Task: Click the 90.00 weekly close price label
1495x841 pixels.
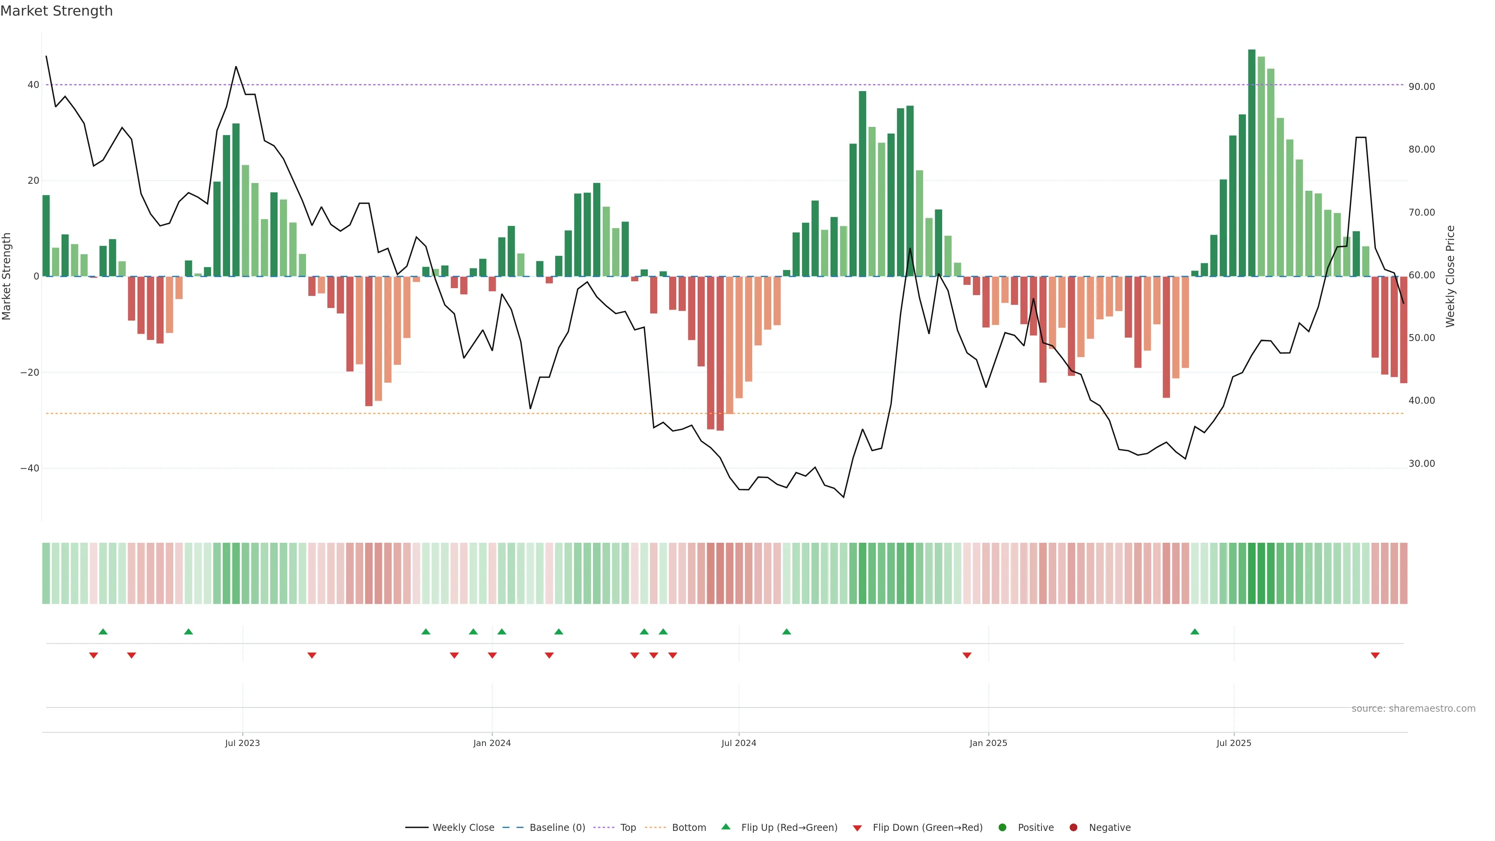Action: (x=1421, y=86)
